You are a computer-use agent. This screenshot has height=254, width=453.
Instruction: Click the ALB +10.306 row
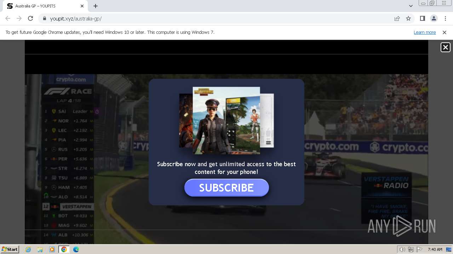(x=68, y=235)
